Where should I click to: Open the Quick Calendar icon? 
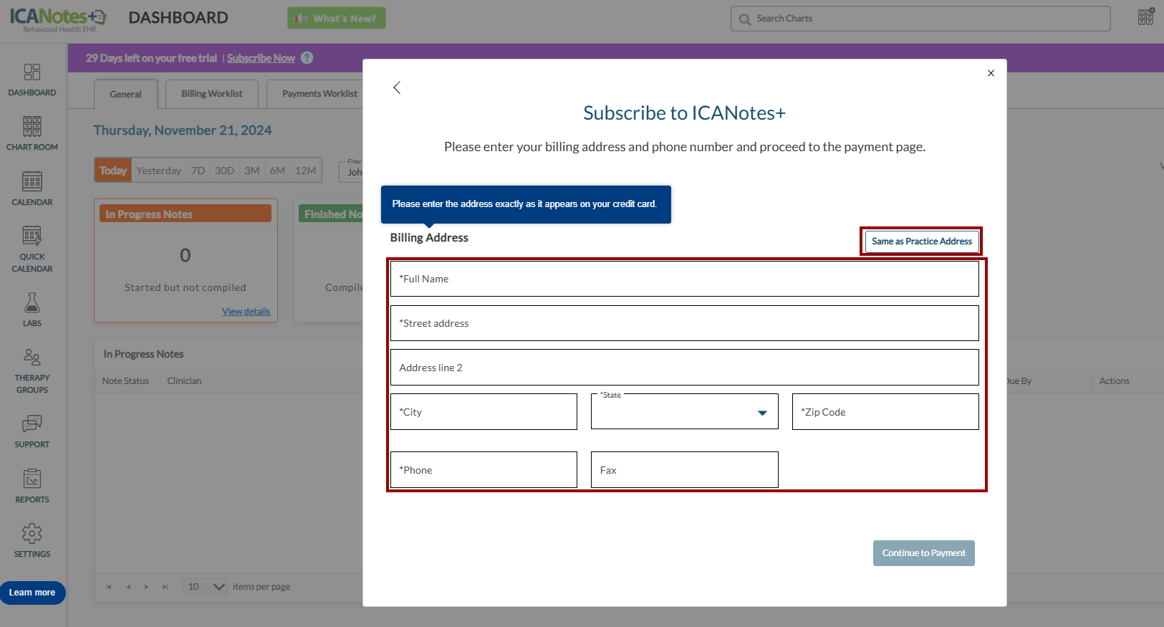(x=32, y=236)
